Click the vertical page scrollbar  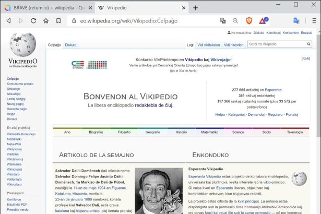pyautogui.click(x=319, y=86)
